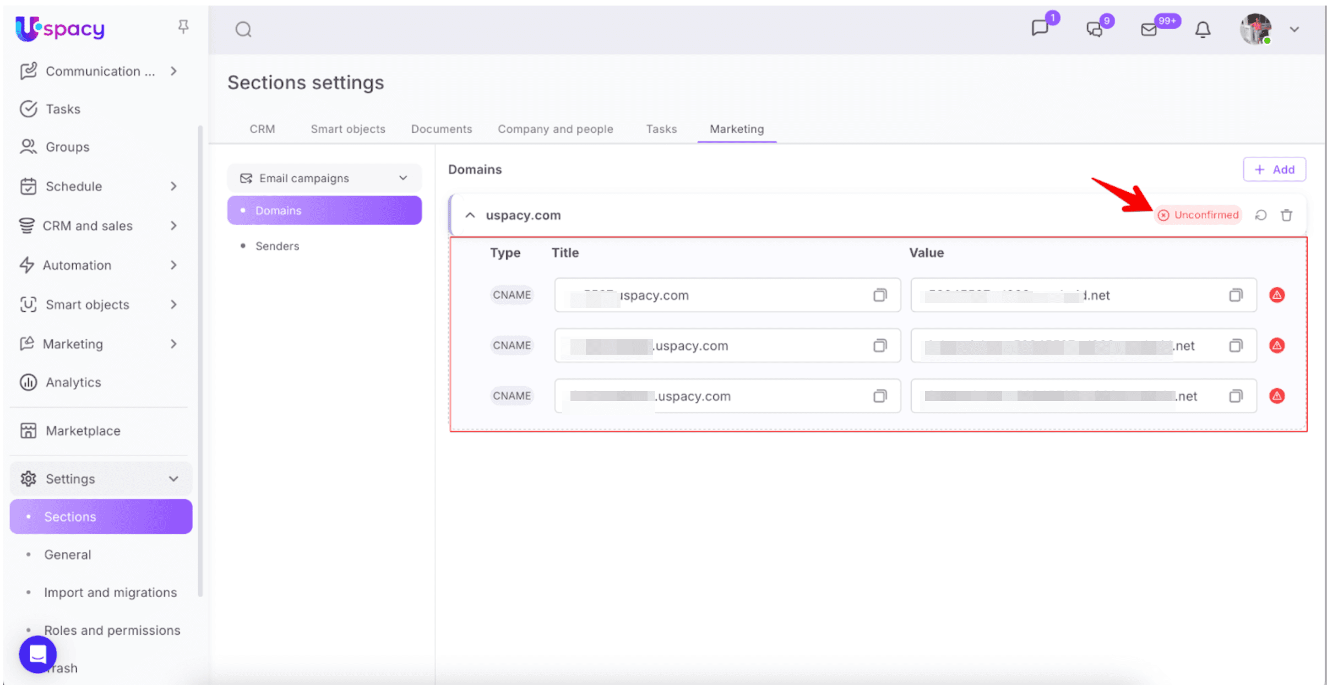The height and width of the screenshot is (694, 1327).
Task: Switch to the Documents tab
Action: point(441,129)
